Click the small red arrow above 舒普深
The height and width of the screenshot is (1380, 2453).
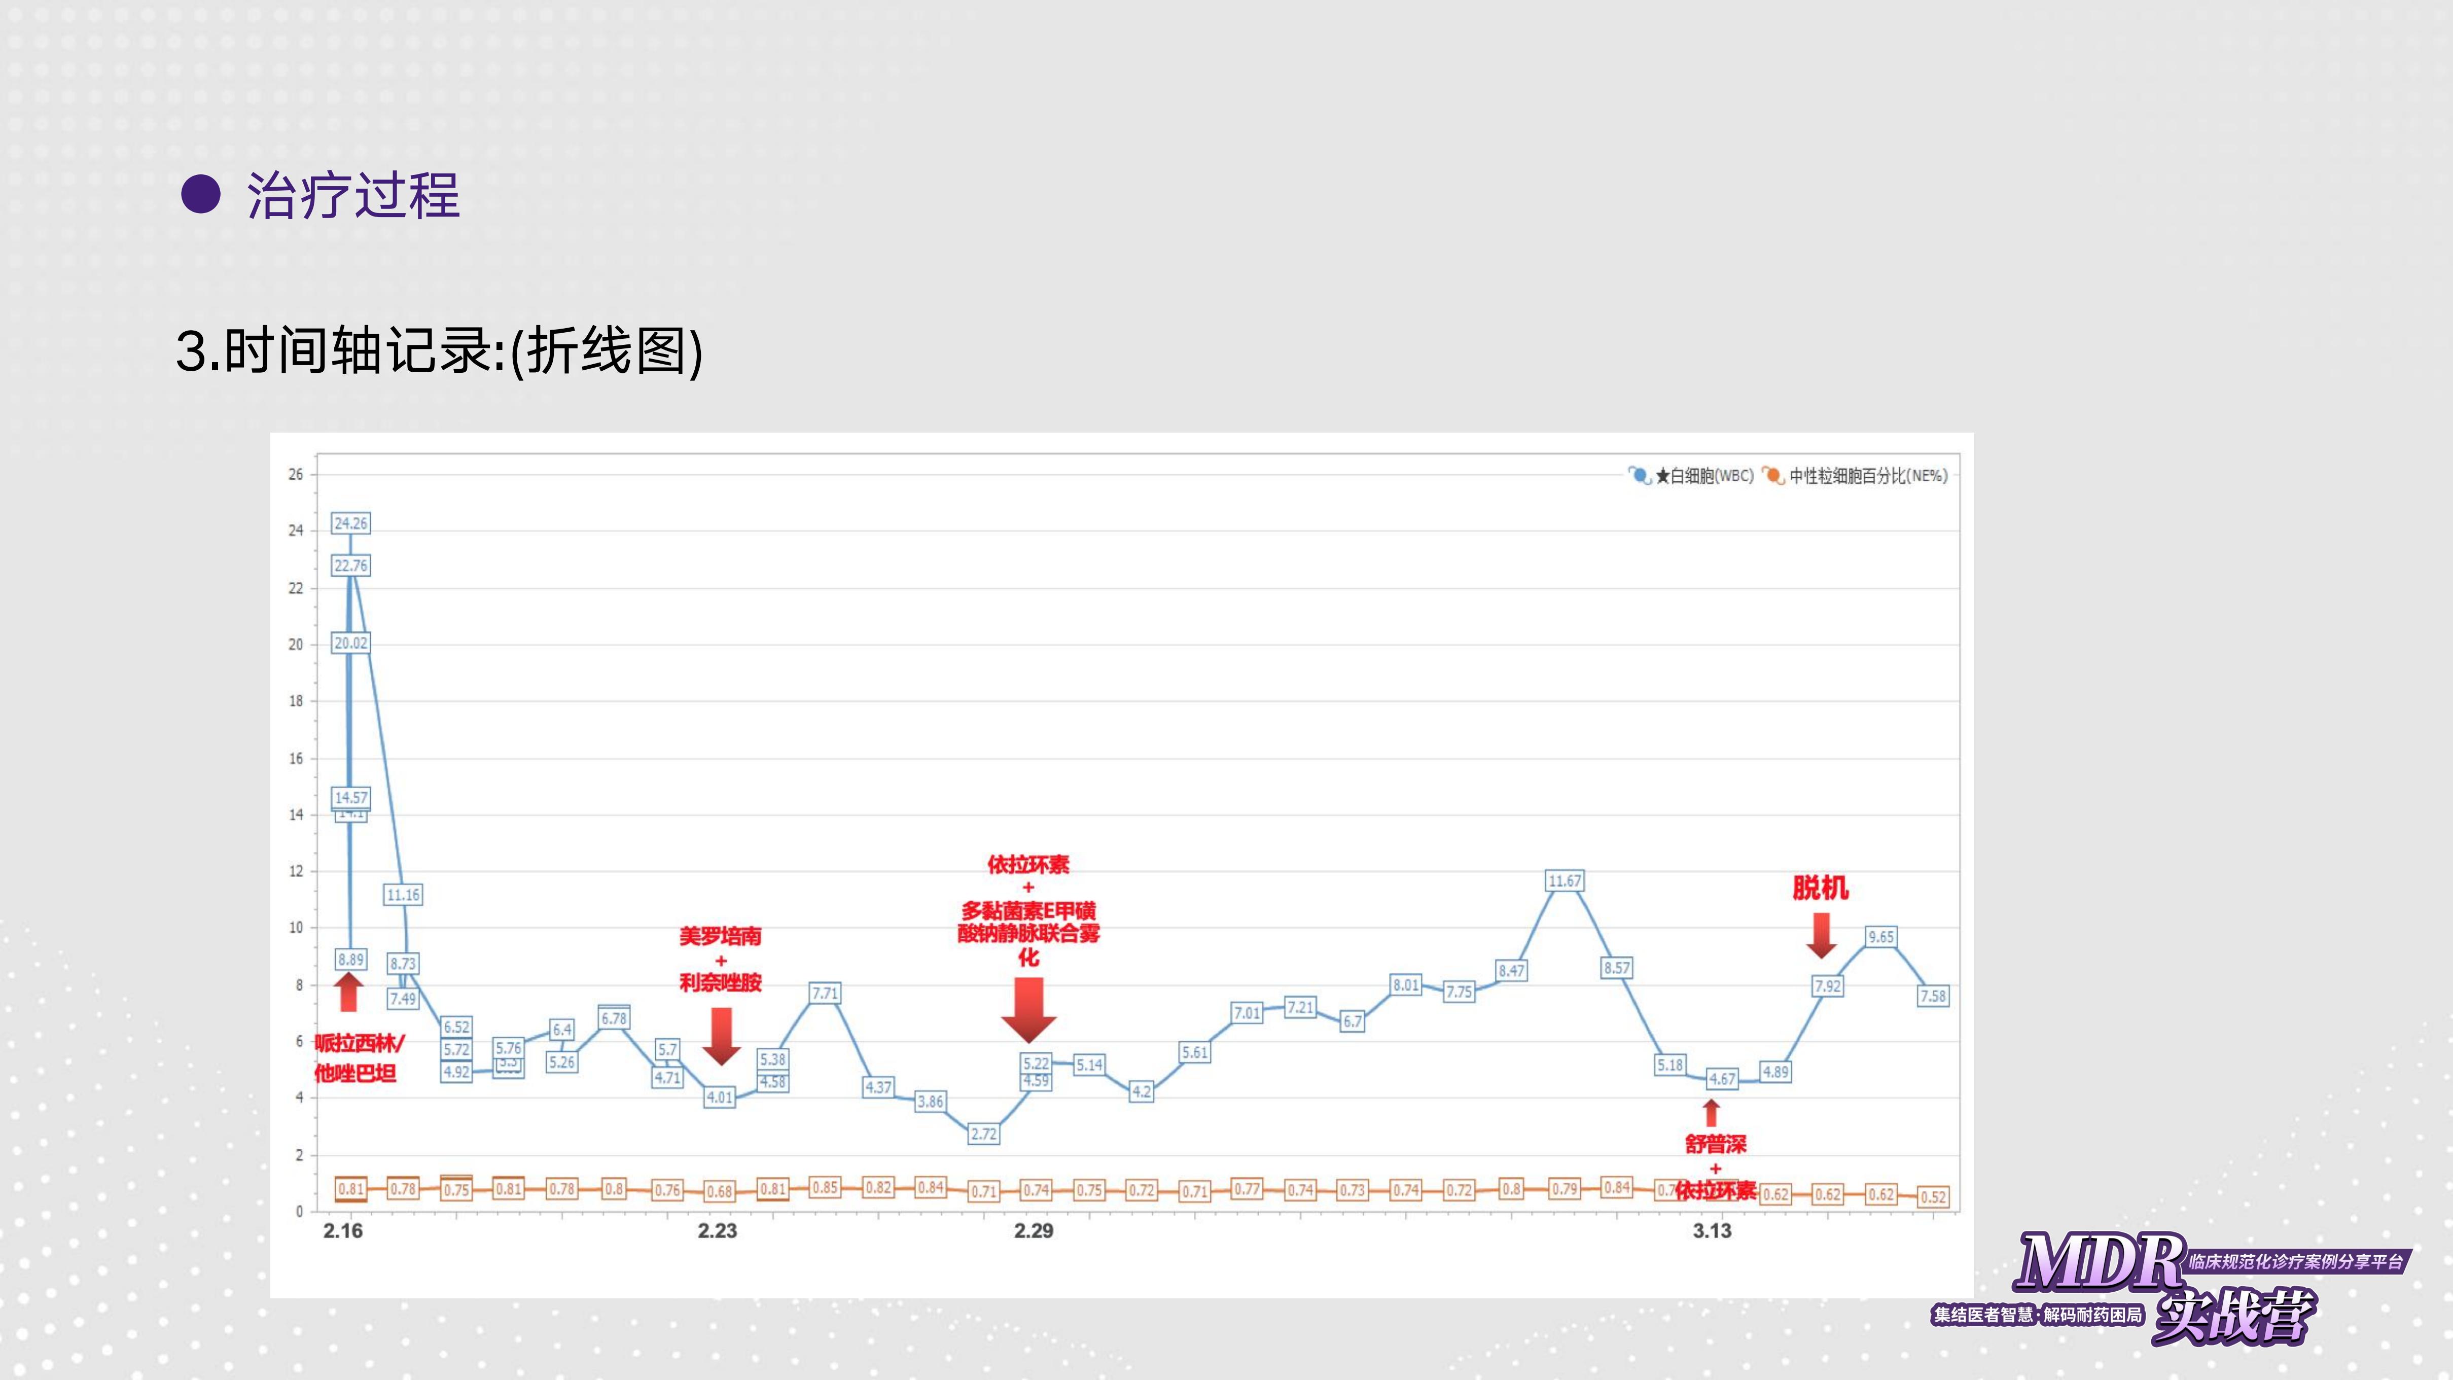coord(1711,1112)
